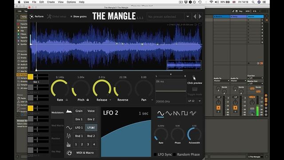Expand the Release dropdown arrow
Viewport: 284px width, 160px height.
point(110,100)
